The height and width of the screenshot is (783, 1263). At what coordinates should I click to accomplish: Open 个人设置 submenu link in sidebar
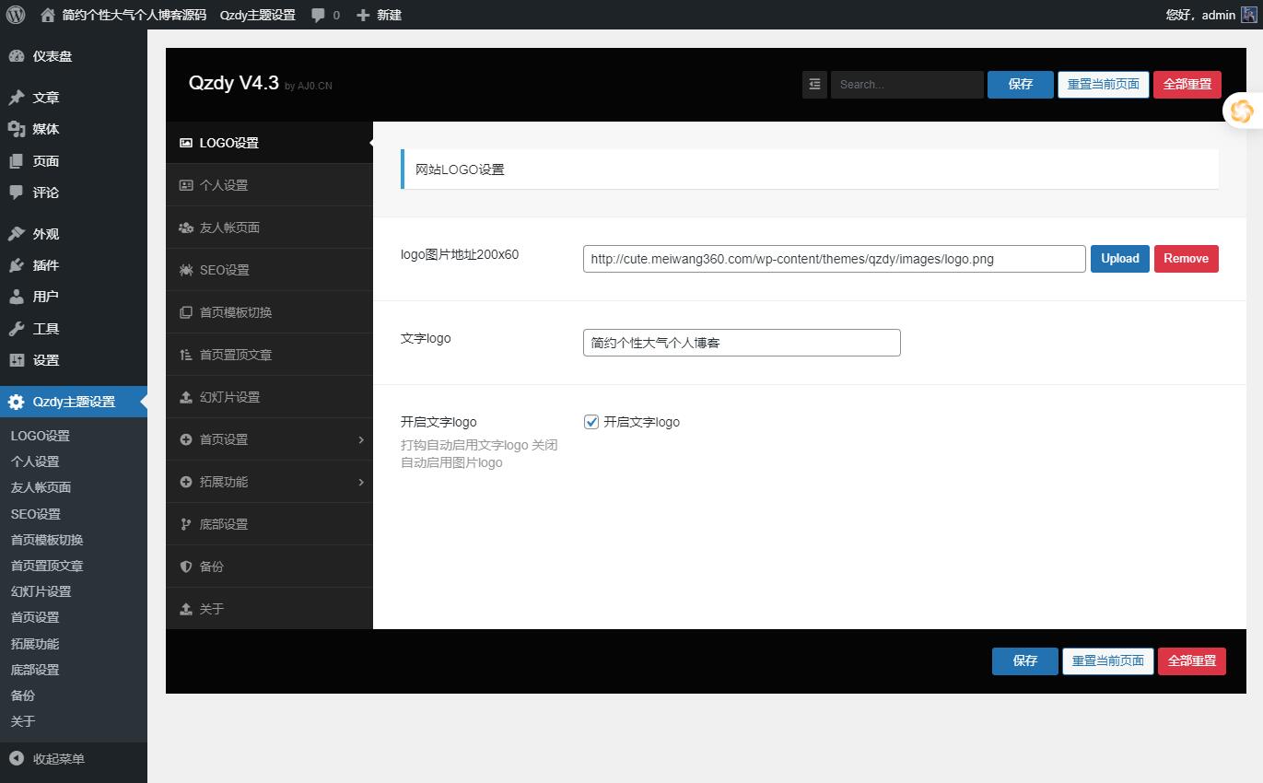pyautogui.click(x=35, y=462)
